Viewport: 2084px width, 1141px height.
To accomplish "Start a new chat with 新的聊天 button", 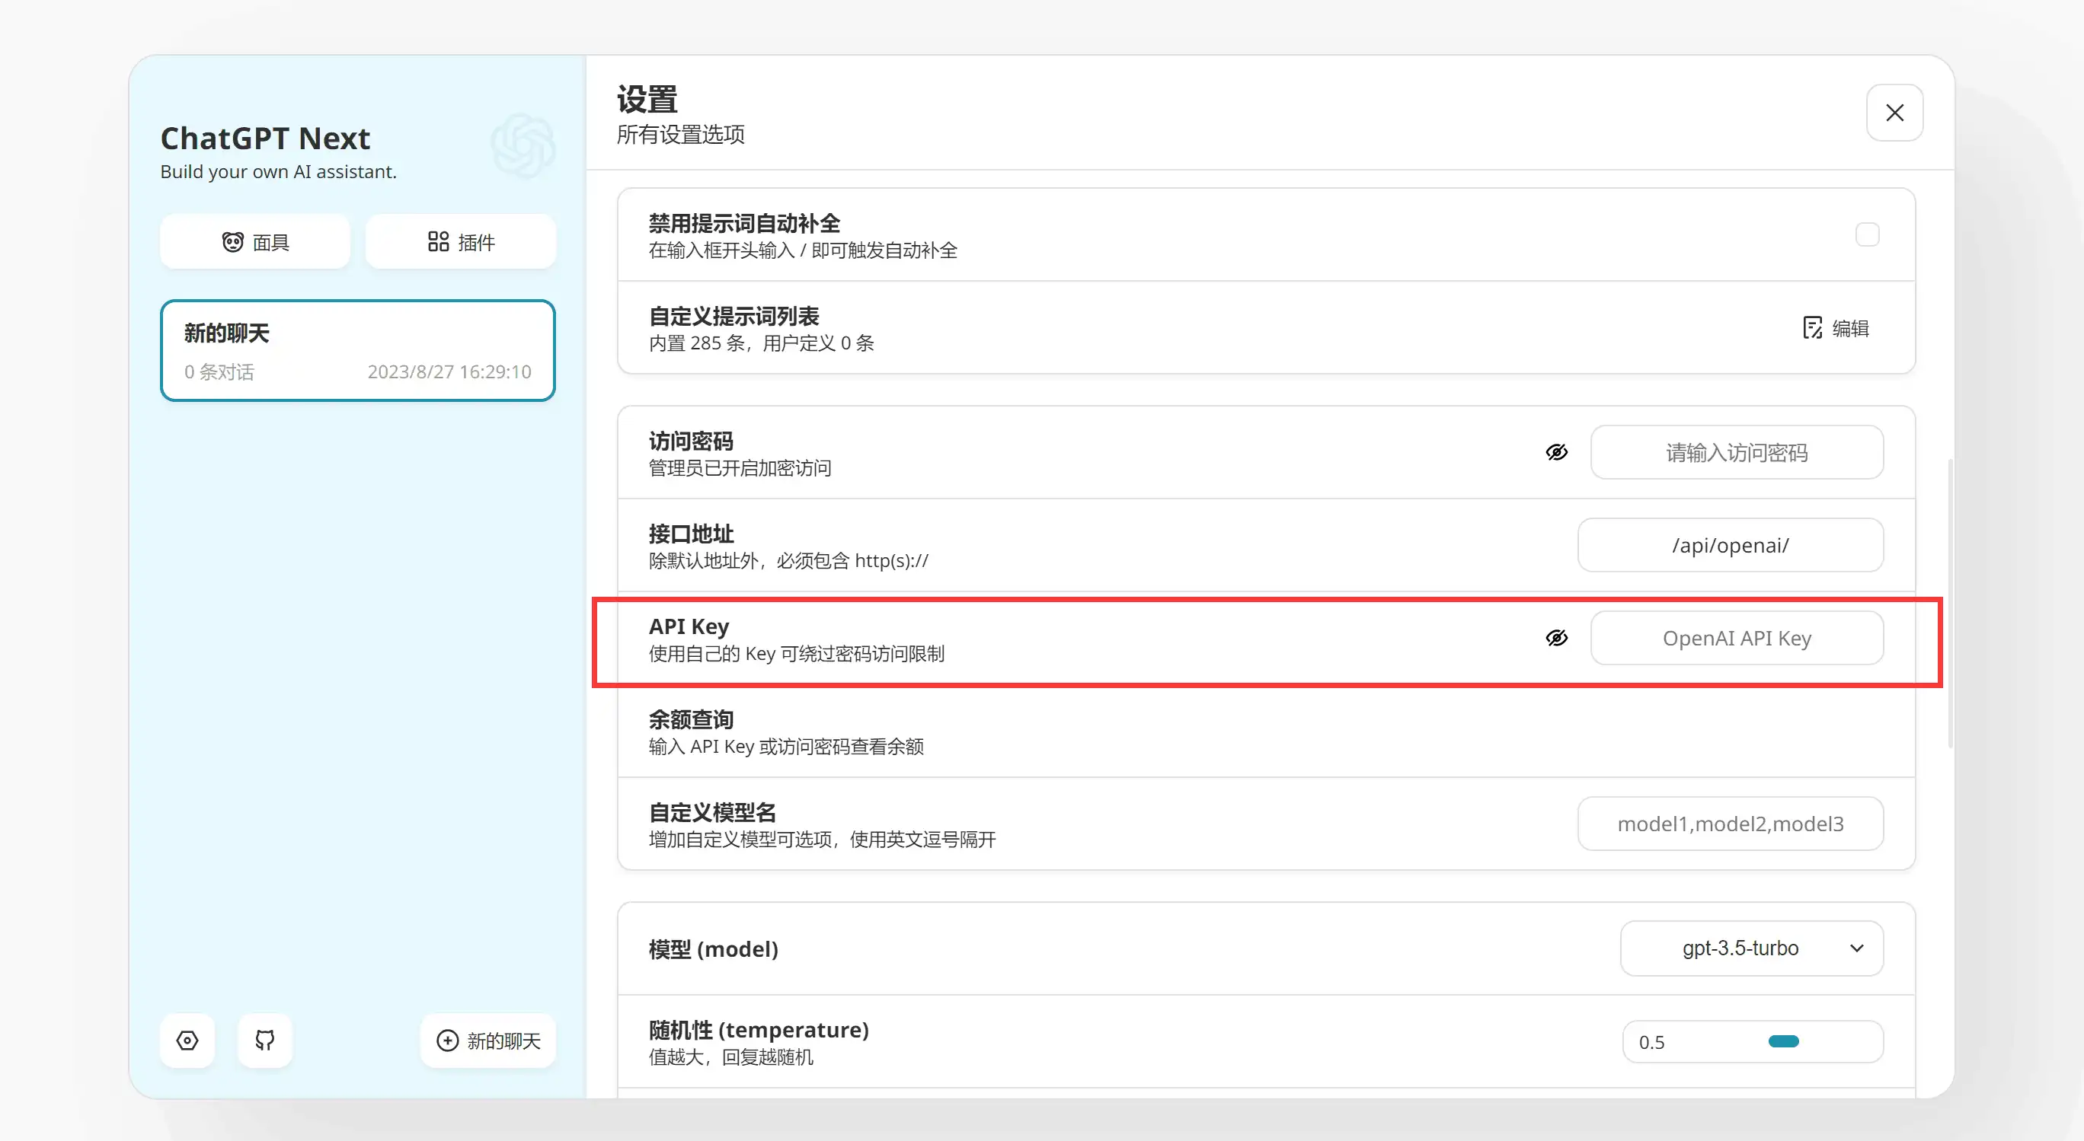I will 487,1041.
